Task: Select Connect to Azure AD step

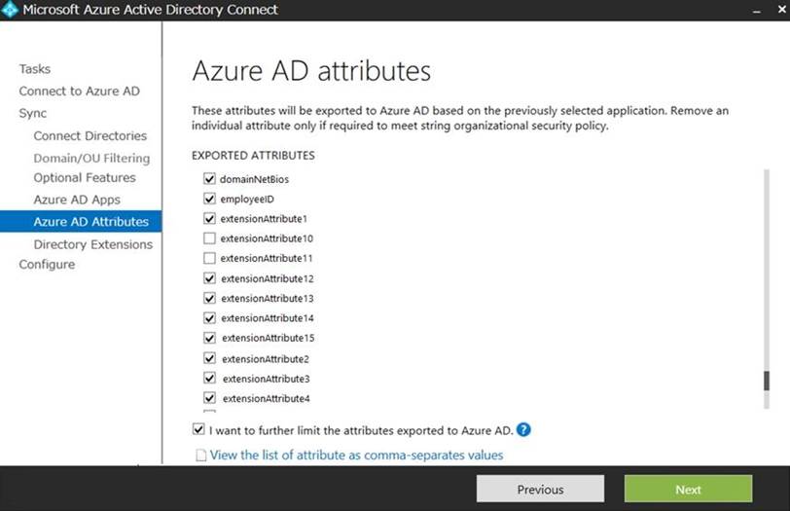Action: coord(79,91)
